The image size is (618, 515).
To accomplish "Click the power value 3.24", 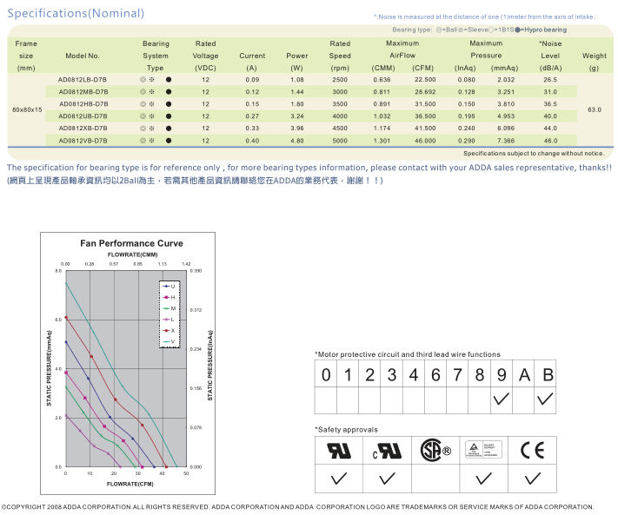I will (296, 116).
